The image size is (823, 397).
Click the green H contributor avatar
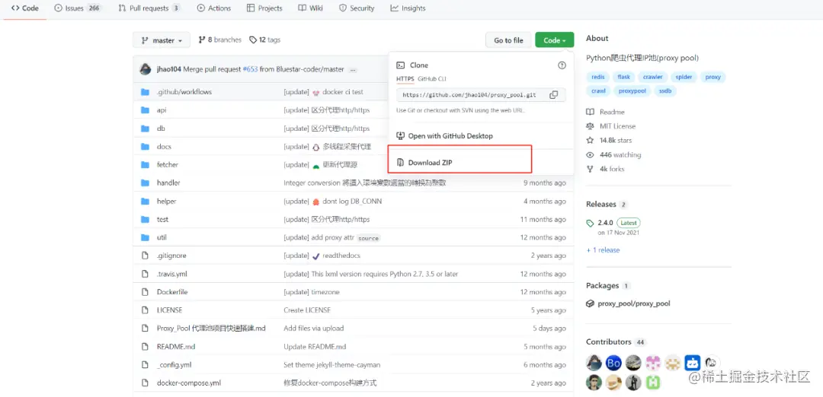point(653,383)
